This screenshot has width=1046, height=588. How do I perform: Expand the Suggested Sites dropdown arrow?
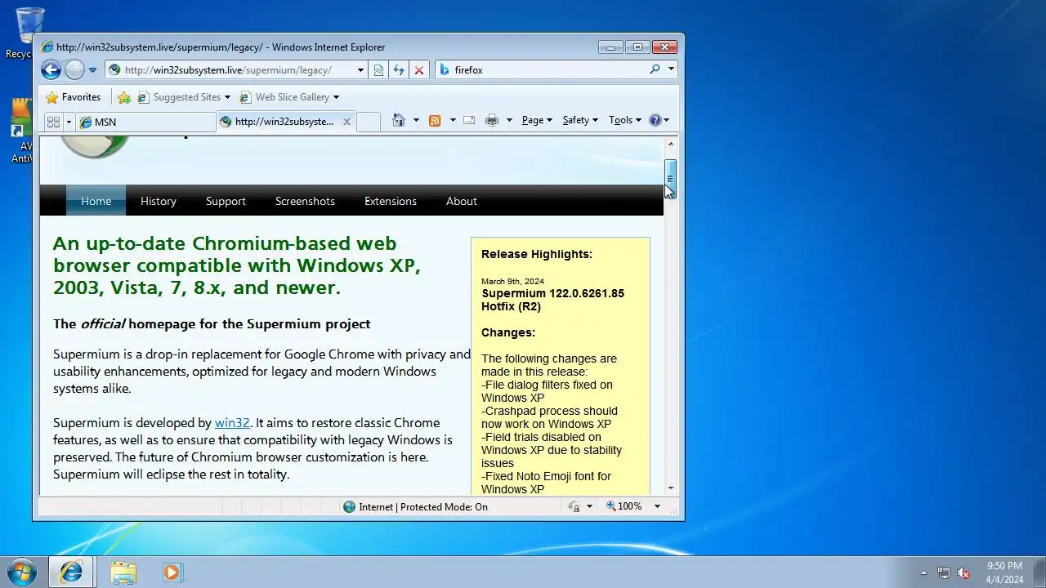[227, 97]
